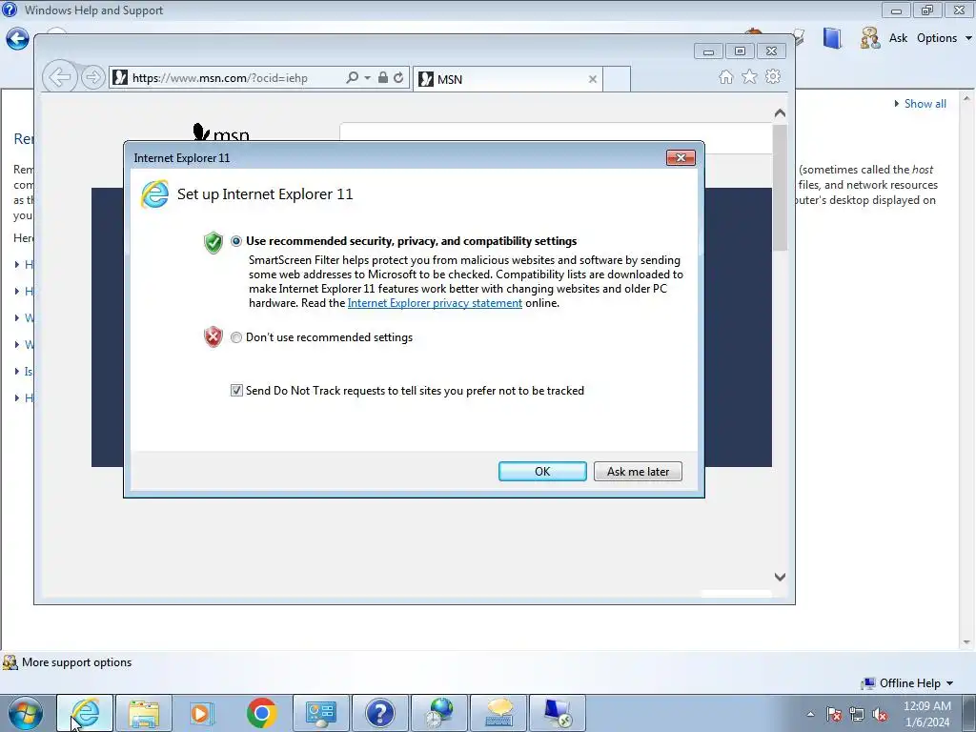976x732 pixels.
Task: Close the Internet Explorer 11 setup dialog
Action: tap(681, 157)
